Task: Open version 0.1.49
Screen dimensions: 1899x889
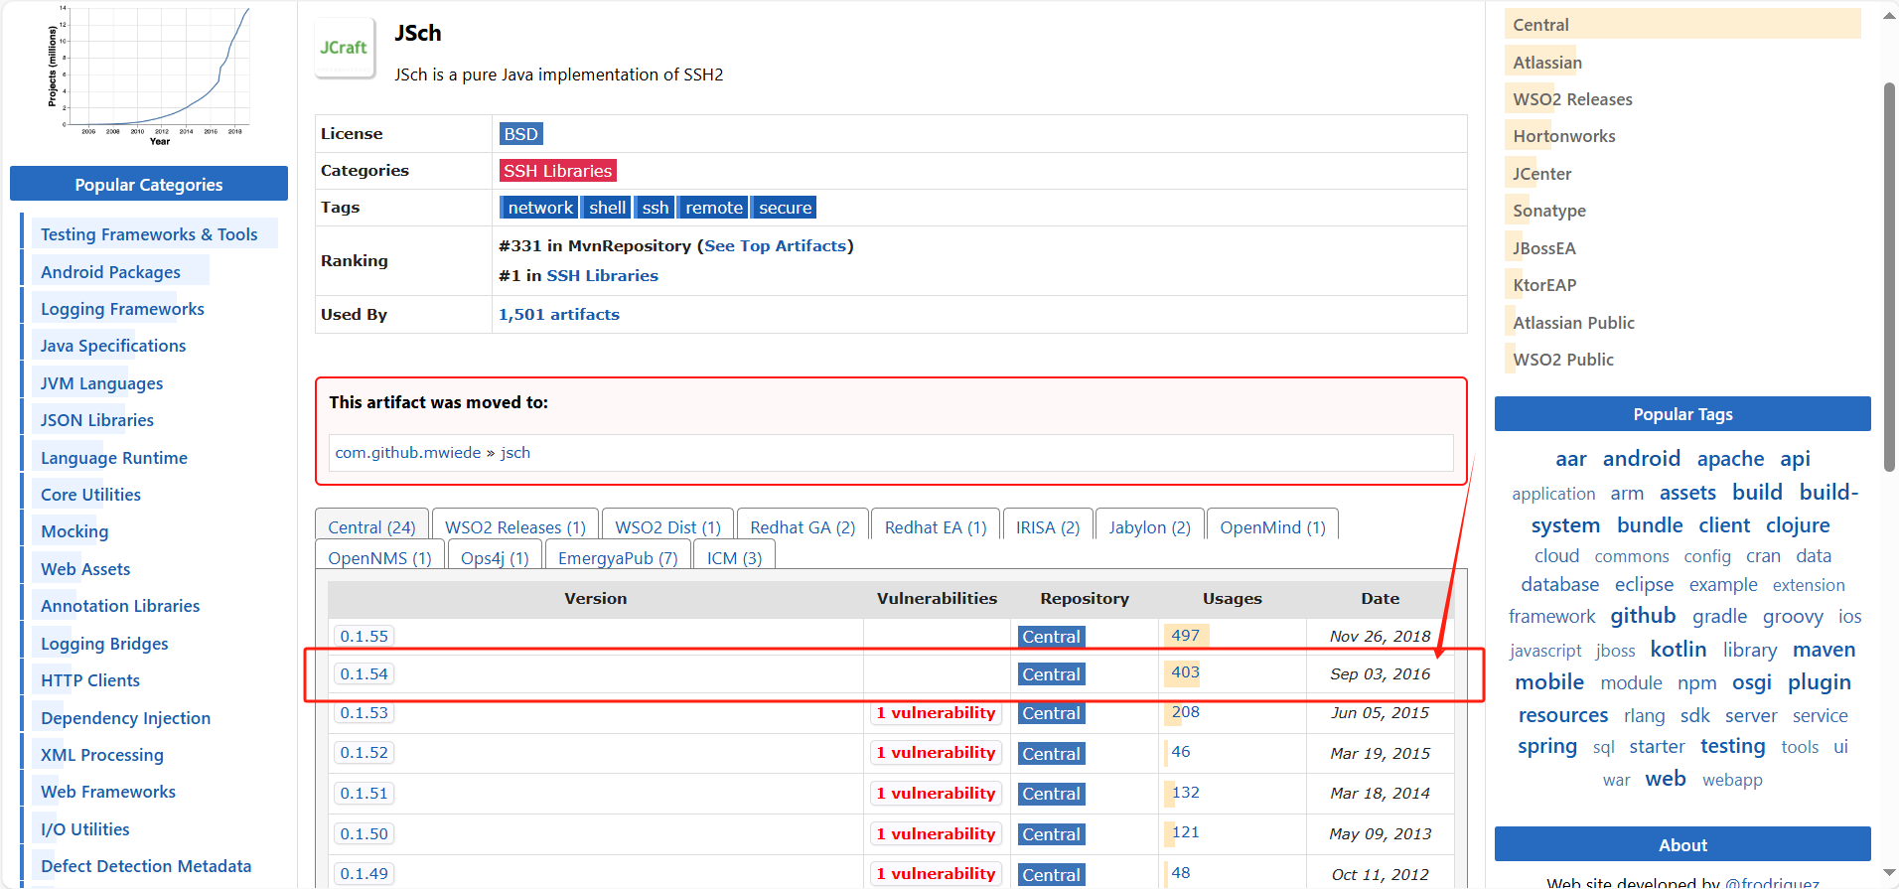Action: coord(364,873)
